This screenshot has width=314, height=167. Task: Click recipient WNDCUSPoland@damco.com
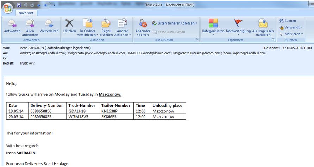149,53
